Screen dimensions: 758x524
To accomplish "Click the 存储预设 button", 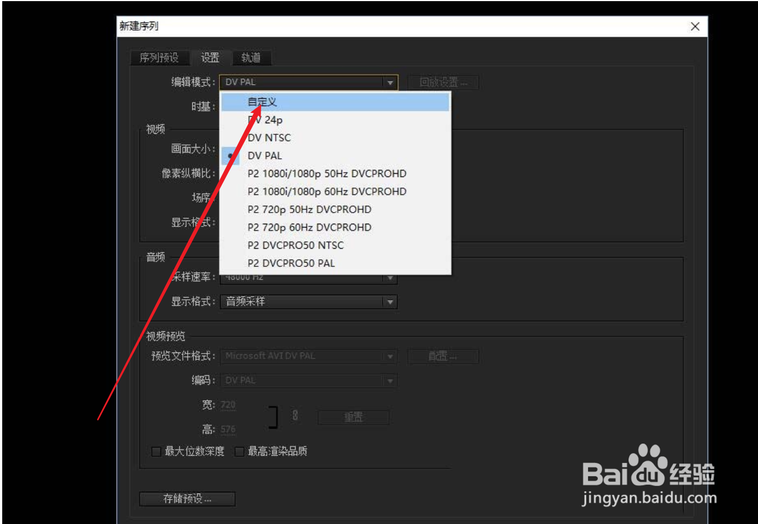I will [187, 499].
